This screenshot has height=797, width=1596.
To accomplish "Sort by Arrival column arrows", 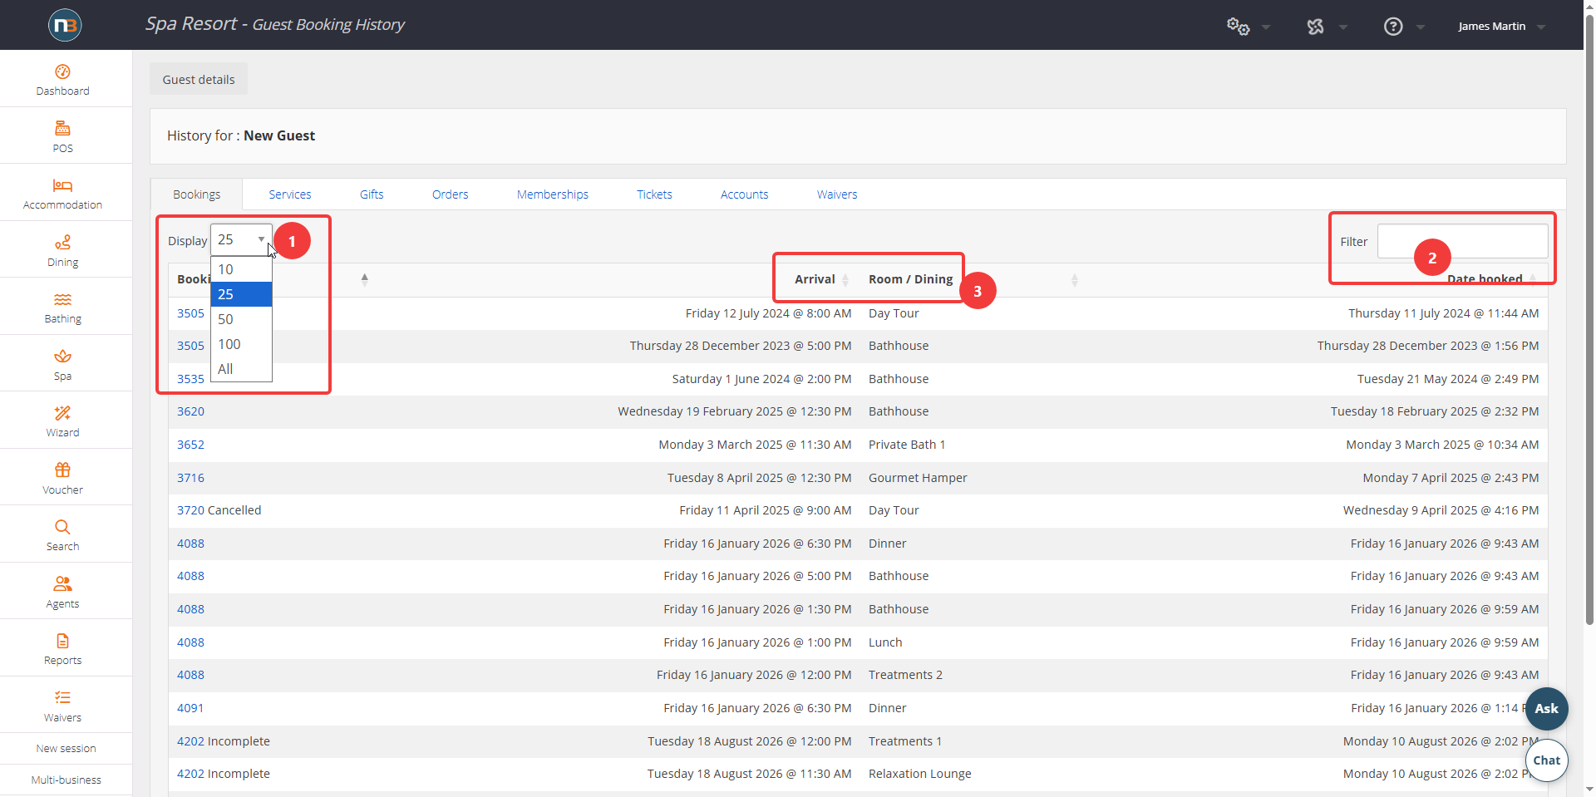I will pyautogui.click(x=845, y=280).
